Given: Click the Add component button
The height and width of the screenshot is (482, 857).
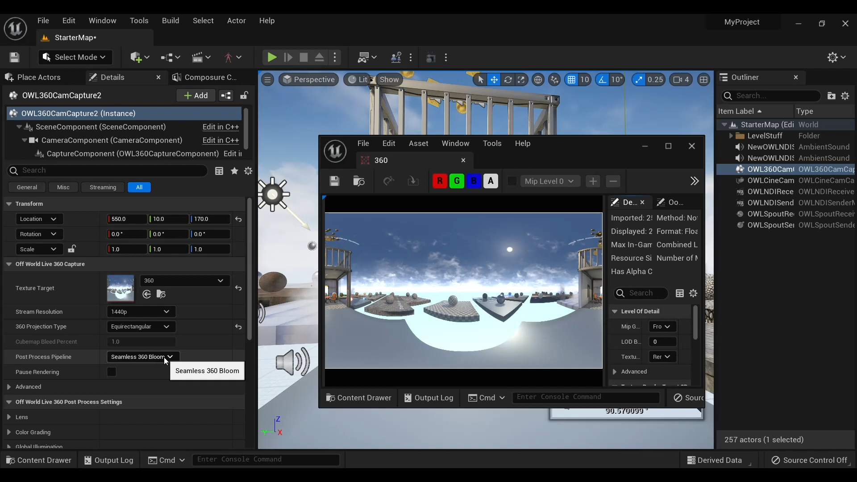Looking at the screenshot, I should [196, 96].
